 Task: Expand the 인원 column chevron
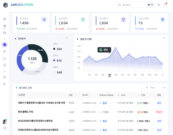(139, 95)
